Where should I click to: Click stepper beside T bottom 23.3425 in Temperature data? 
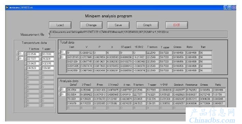(26, 64)
